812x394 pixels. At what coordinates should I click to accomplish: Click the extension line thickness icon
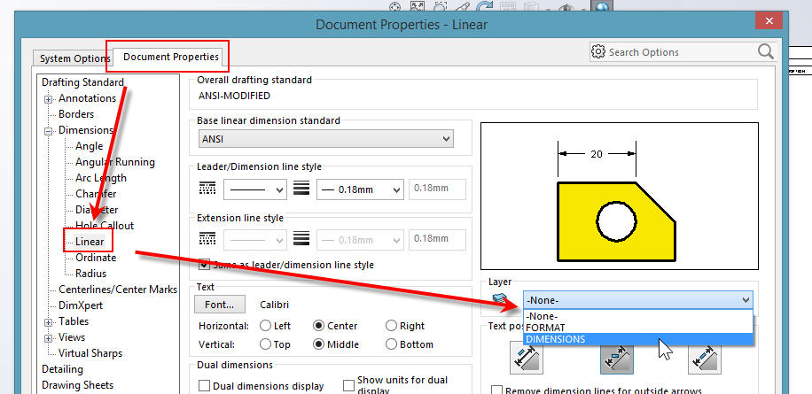[301, 238]
